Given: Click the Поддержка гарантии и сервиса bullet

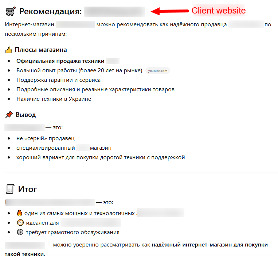Looking at the screenshot, I should (59, 80).
